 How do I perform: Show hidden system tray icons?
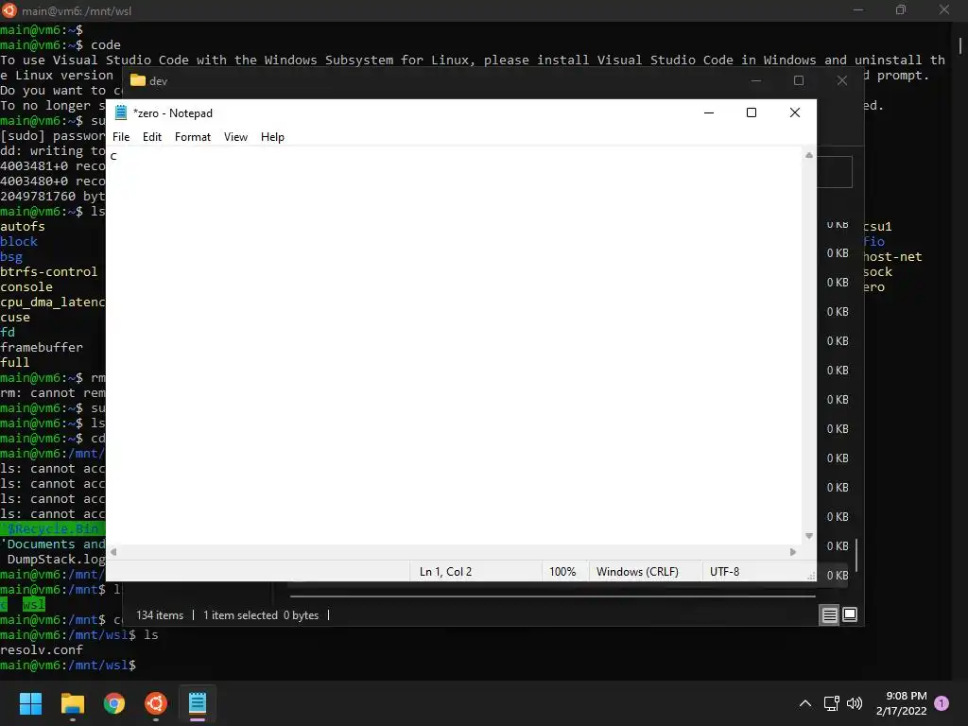point(805,703)
